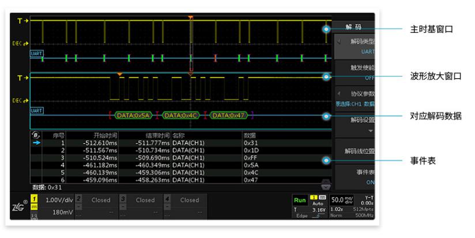The width and height of the screenshot is (475, 238).
Task: Tap the channel 1 1:1 probe ratio icon
Action: pyautogui.click(x=35, y=216)
